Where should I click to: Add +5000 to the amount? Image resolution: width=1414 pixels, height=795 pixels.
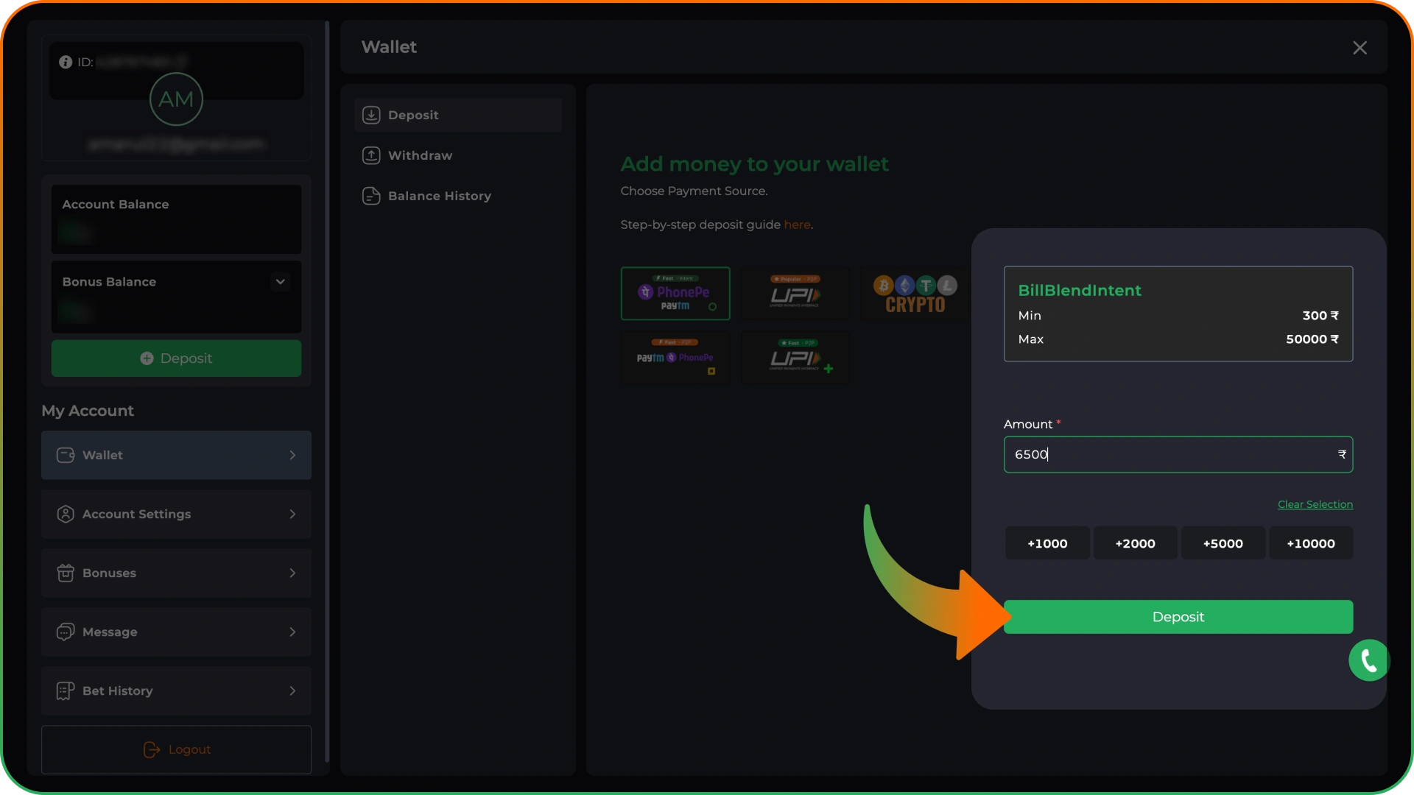click(1223, 543)
